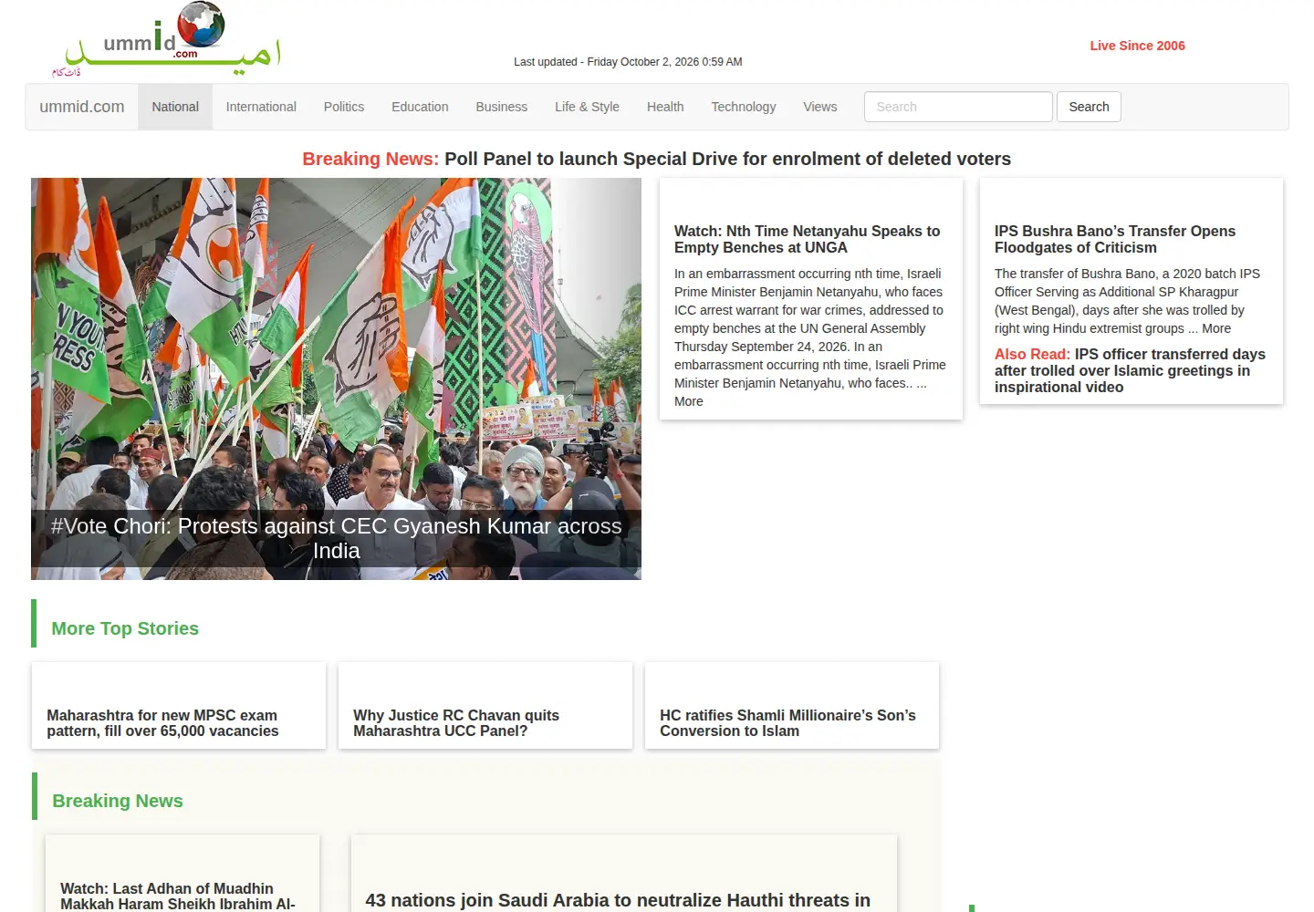Select the National menu tab
The height and width of the screenshot is (912, 1314).
pyautogui.click(x=175, y=107)
